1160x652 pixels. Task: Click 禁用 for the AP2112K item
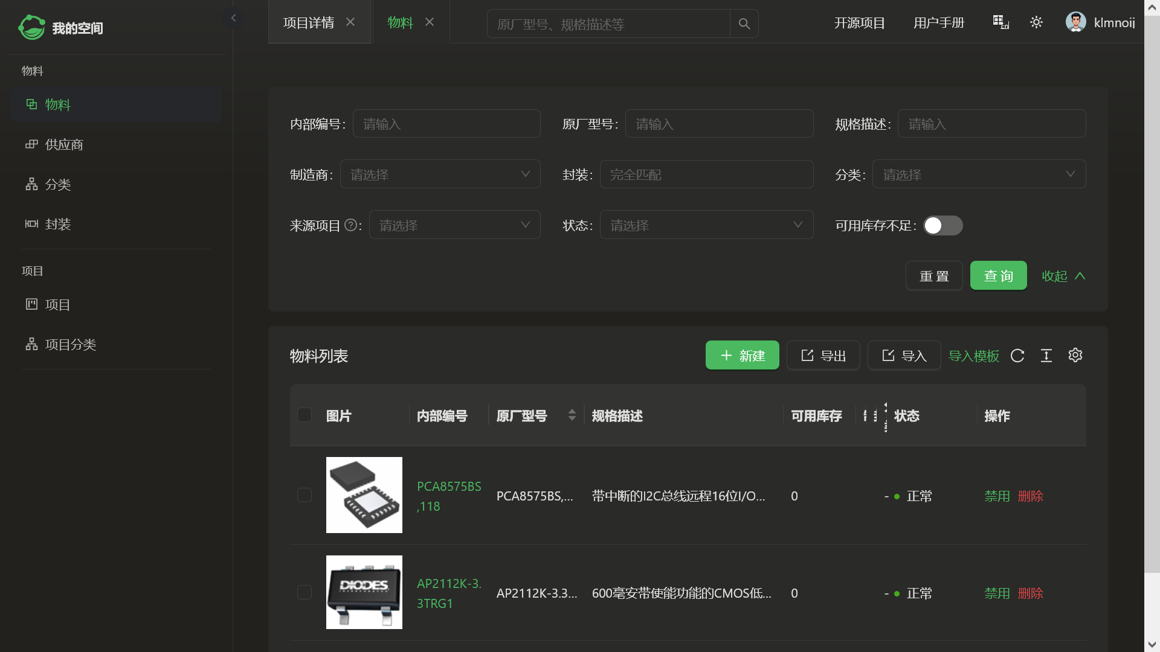[996, 593]
